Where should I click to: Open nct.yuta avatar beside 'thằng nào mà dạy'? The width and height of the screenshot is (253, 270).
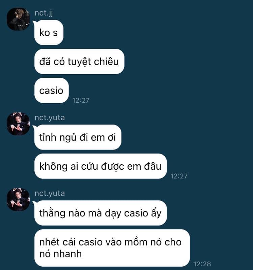point(18,200)
